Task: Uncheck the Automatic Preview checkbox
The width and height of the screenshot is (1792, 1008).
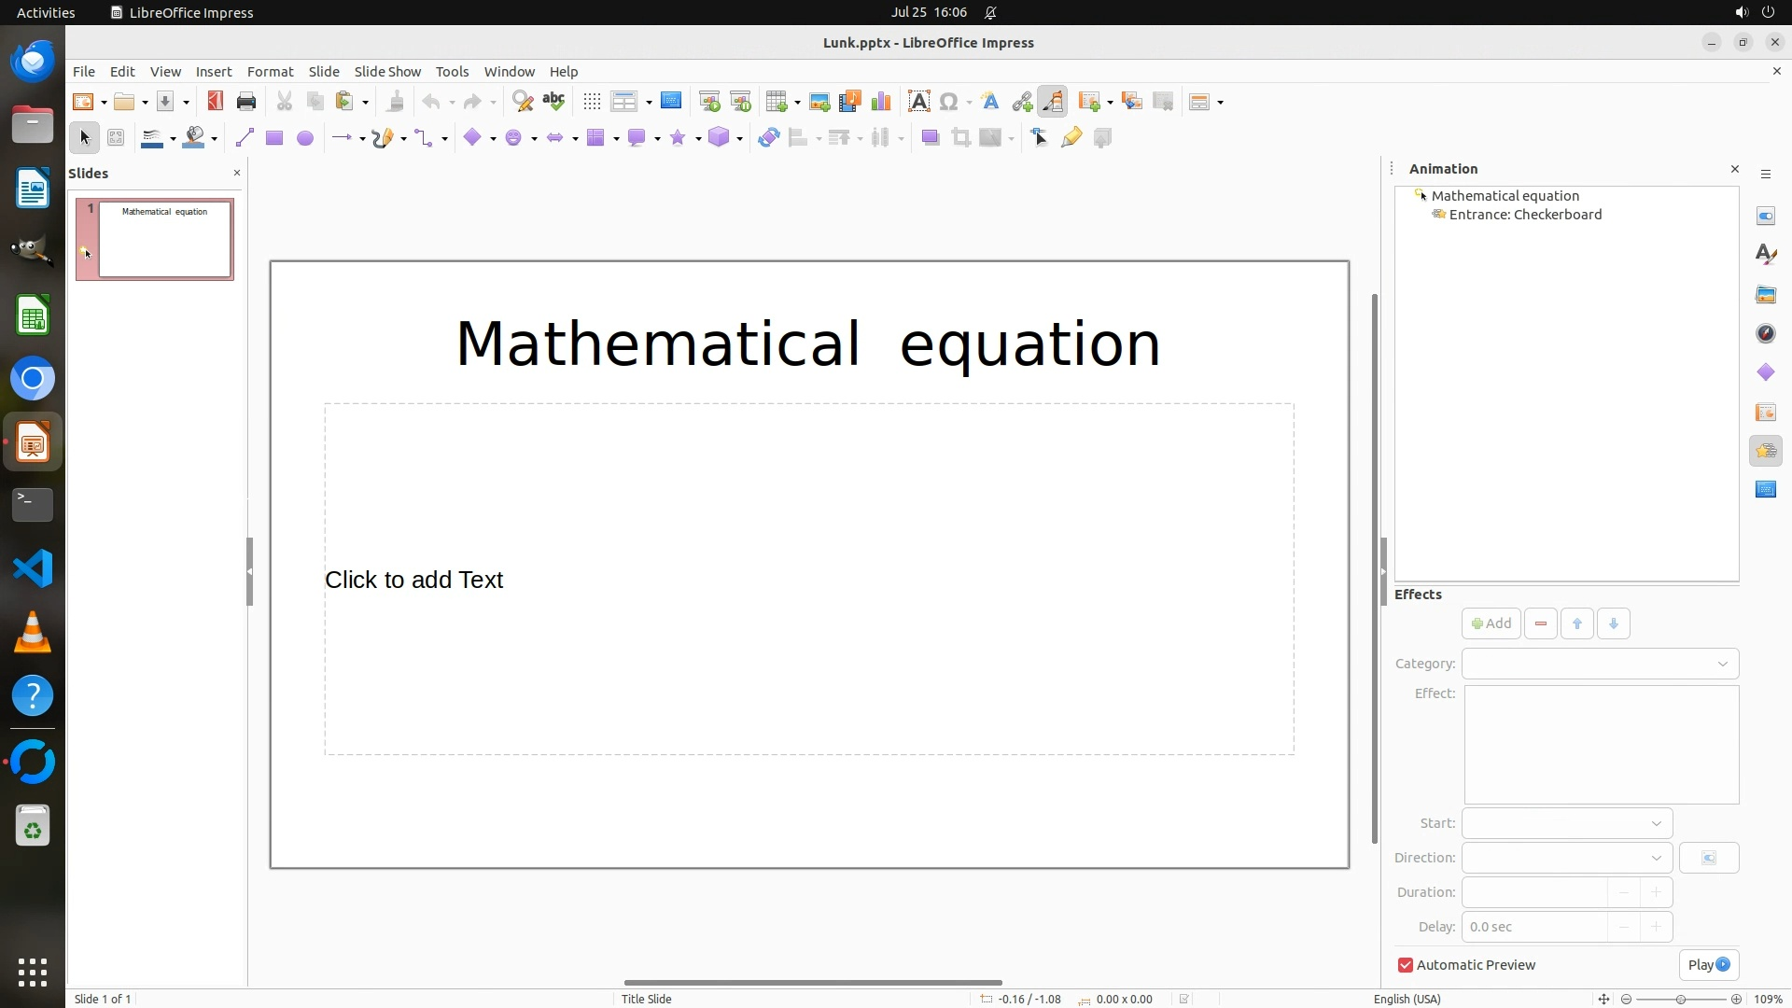Action: 1405,965
